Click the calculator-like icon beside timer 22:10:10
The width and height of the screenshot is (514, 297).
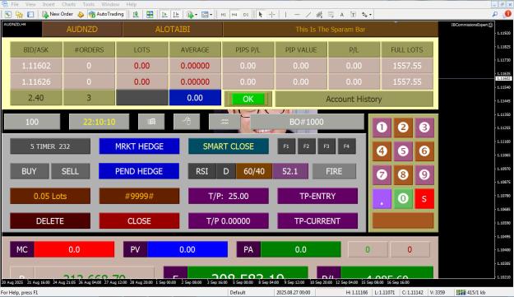tap(151, 122)
